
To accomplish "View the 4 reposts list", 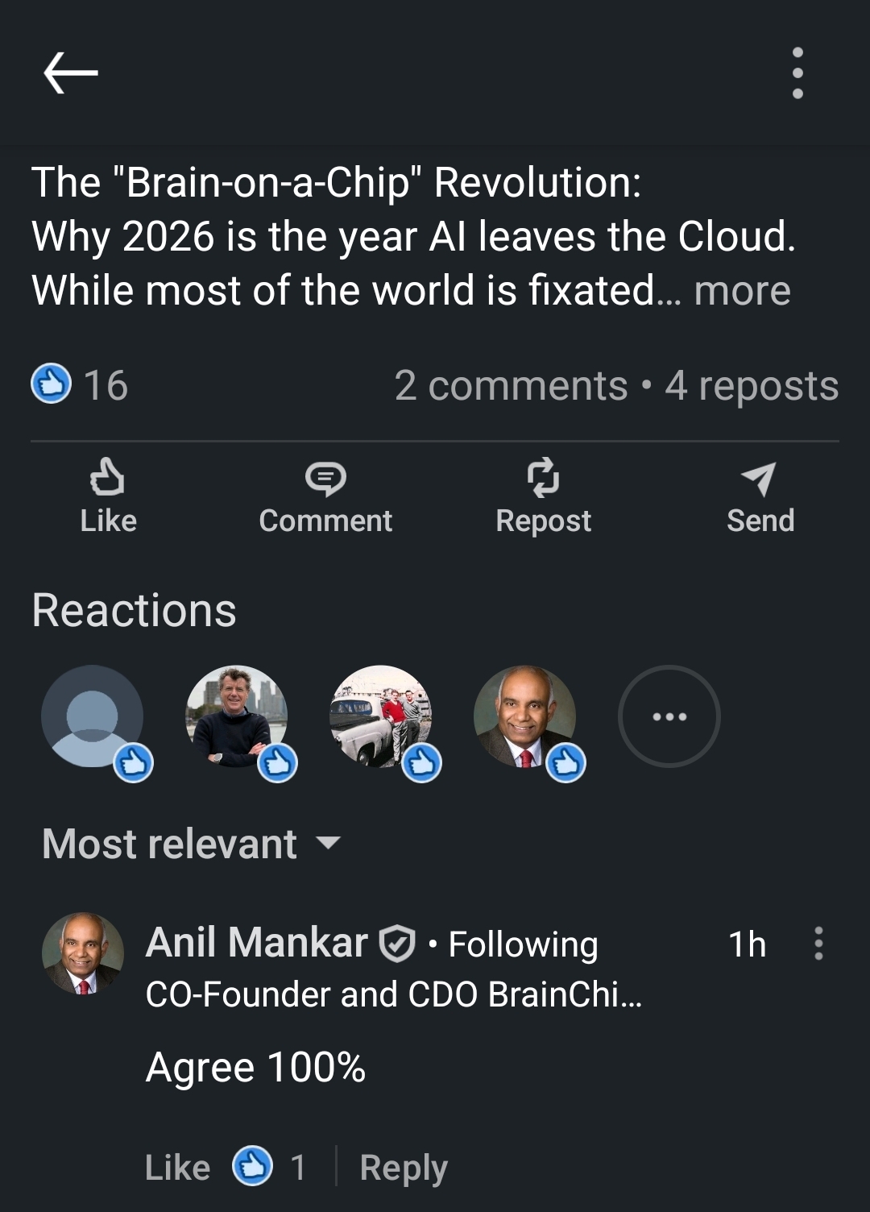I will [752, 385].
